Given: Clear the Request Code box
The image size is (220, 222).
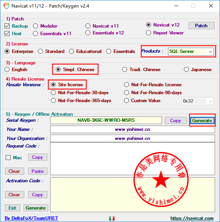Looking at the screenshot, I should (x=14, y=171).
